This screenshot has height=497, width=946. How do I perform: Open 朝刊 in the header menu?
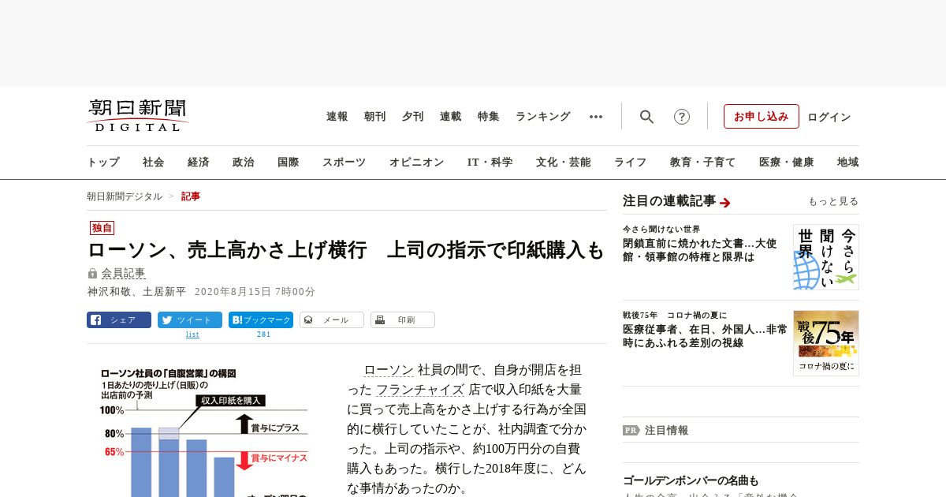coord(375,117)
